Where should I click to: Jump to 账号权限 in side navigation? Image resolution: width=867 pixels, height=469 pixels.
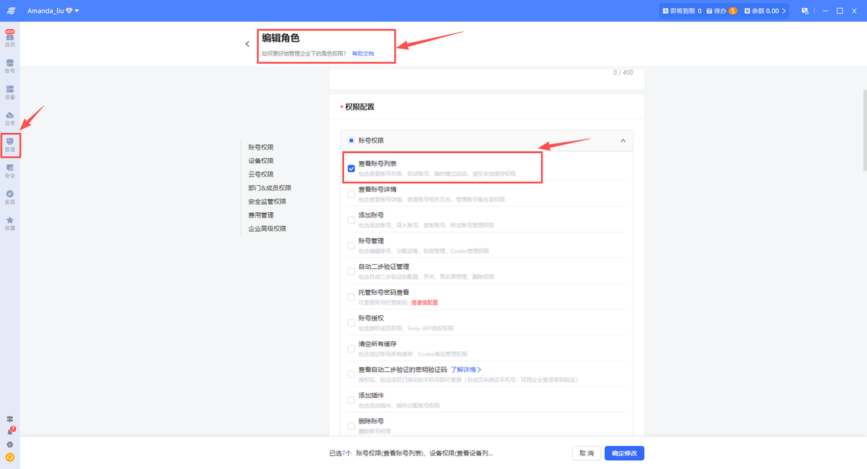coord(261,147)
